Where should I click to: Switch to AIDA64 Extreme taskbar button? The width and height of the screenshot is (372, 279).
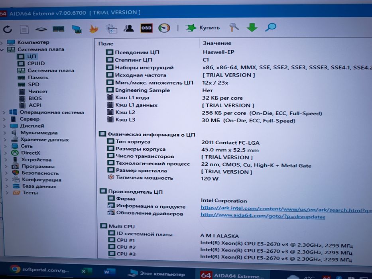tap(232, 275)
